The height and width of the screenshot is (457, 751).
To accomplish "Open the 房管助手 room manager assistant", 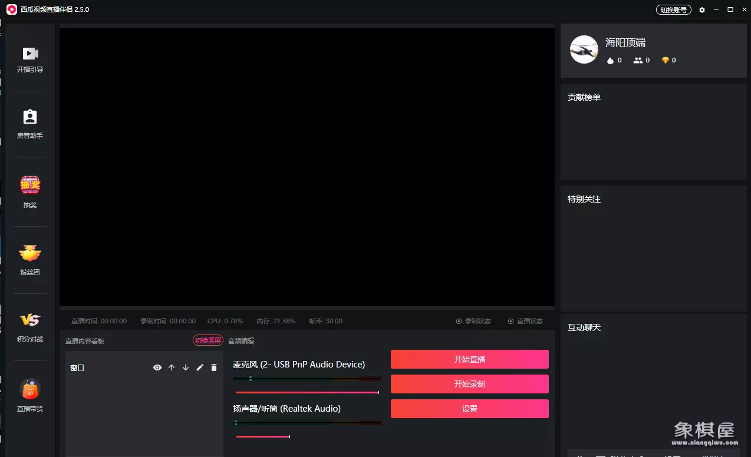I will 30,117.
